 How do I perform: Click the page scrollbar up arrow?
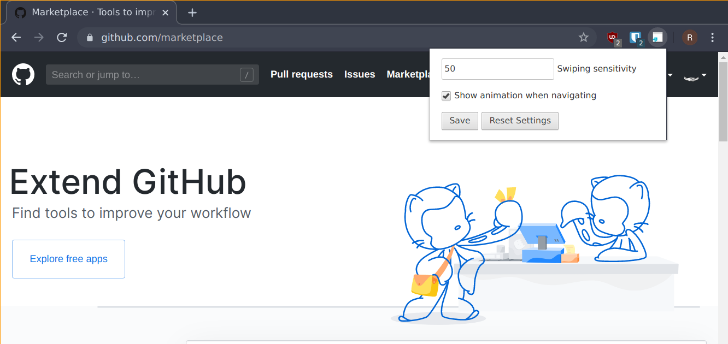pos(723,58)
